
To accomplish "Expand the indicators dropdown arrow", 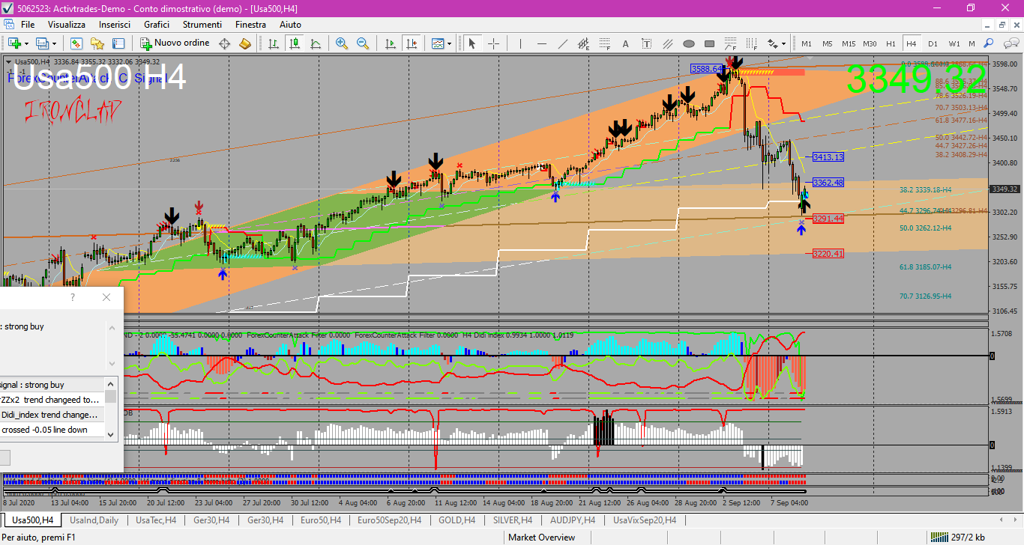I will pos(449,43).
